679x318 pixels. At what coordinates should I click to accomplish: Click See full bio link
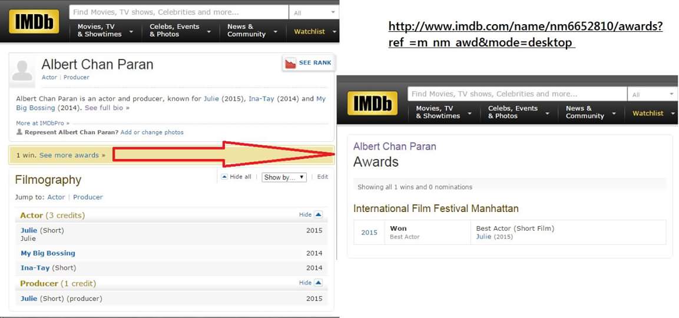(107, 107)
